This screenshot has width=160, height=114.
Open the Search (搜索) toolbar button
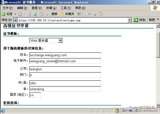pos(52,14)
